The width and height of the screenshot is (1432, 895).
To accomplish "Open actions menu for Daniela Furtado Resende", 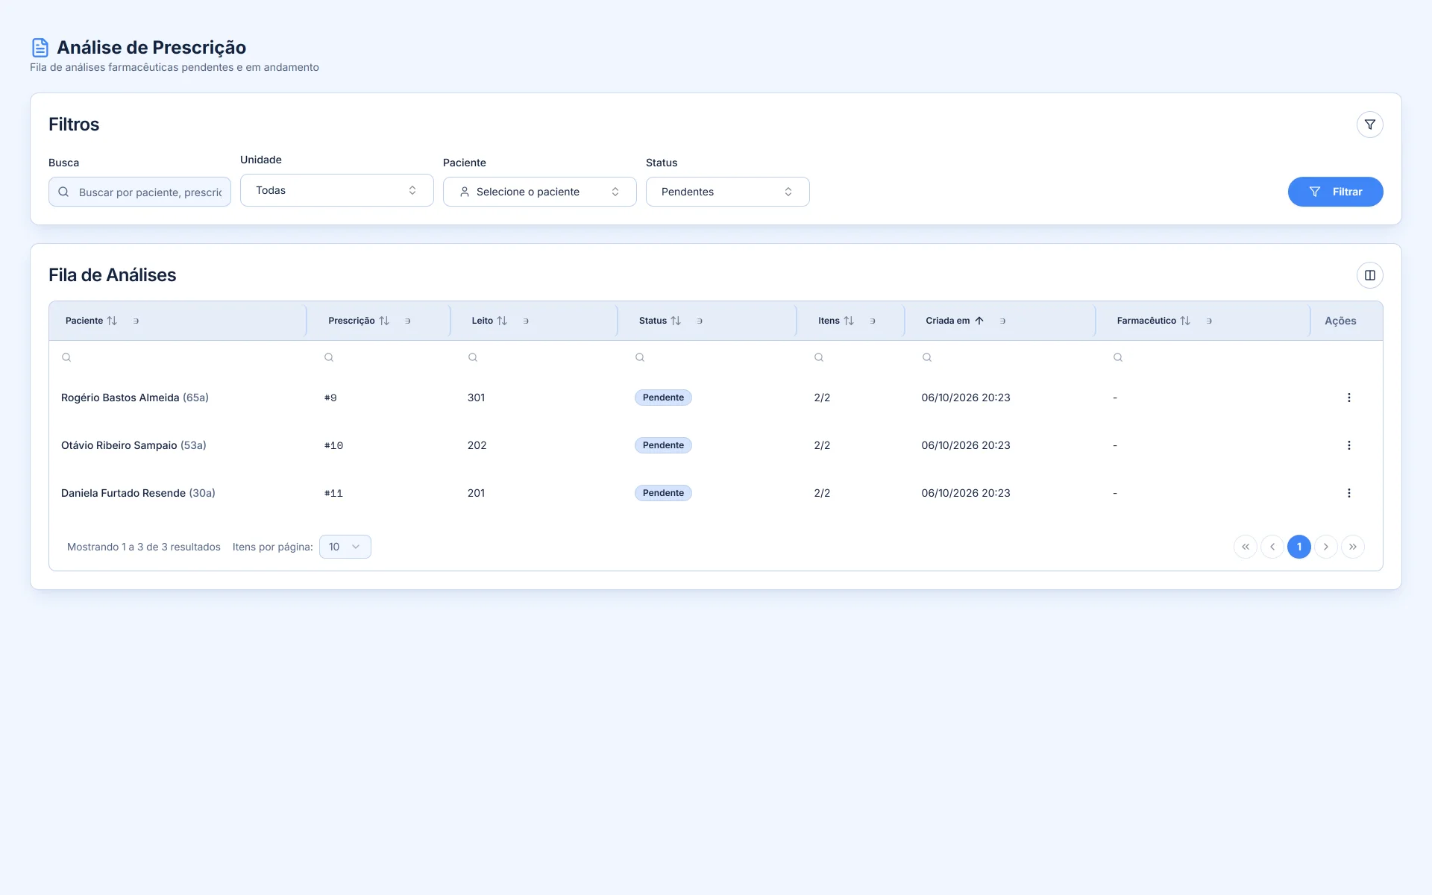I will [1348, 493].
